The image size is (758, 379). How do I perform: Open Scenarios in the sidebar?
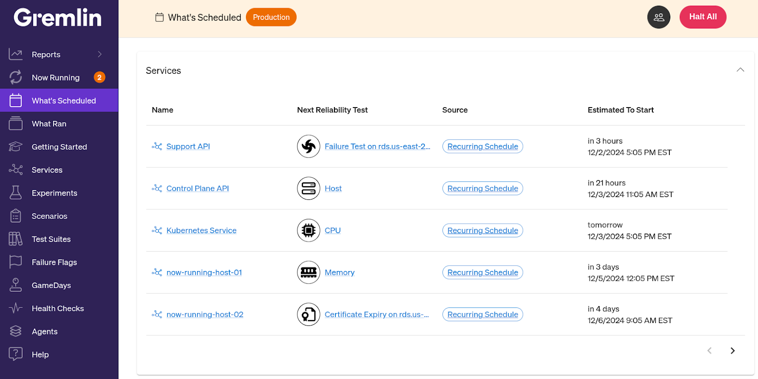[59, 216]
